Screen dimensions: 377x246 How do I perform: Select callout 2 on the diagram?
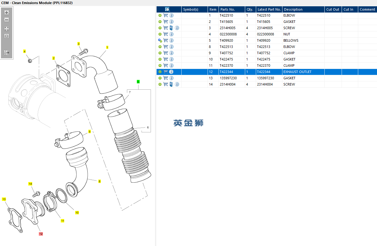[54, 58]
